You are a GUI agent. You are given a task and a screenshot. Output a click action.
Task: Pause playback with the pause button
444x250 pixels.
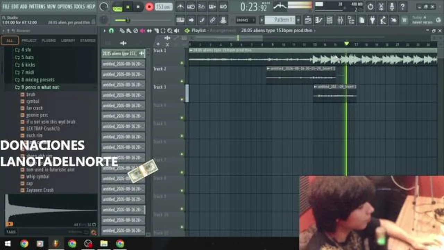pyautogui.click(x=128, y=7)
